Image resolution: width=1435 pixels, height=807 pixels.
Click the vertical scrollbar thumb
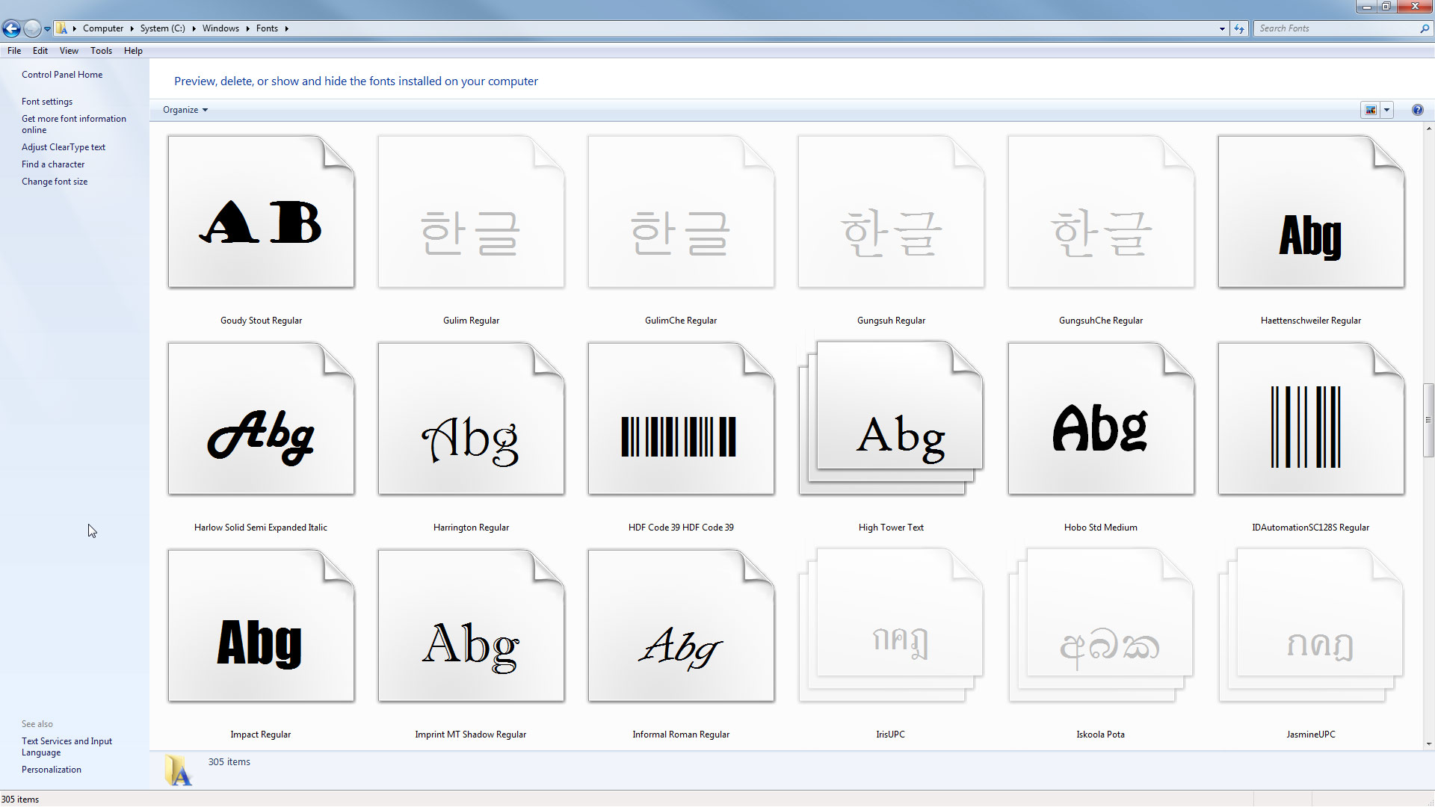1428,419
